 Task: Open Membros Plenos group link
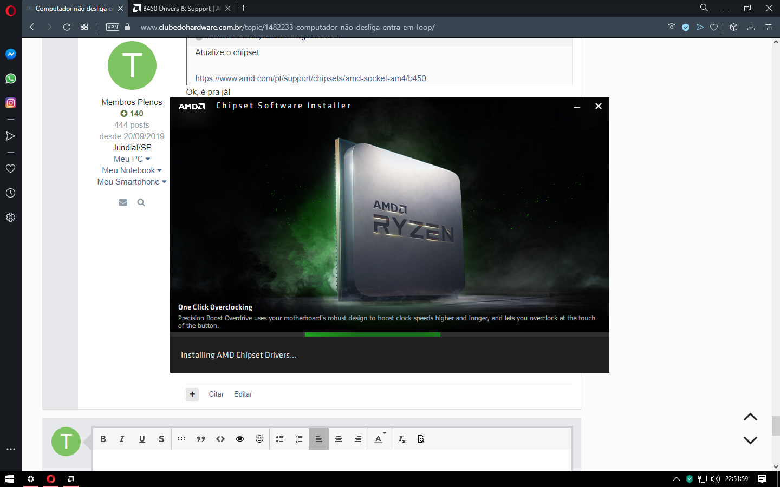[132, 102]
